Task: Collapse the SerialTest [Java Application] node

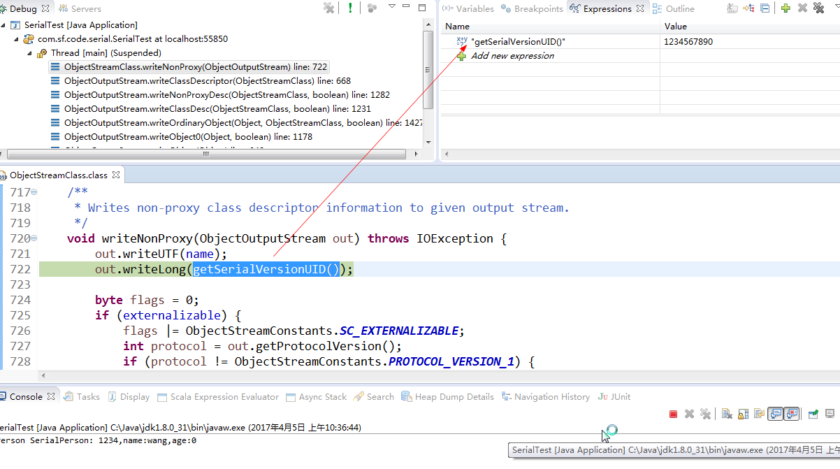Action: point(3,25)
